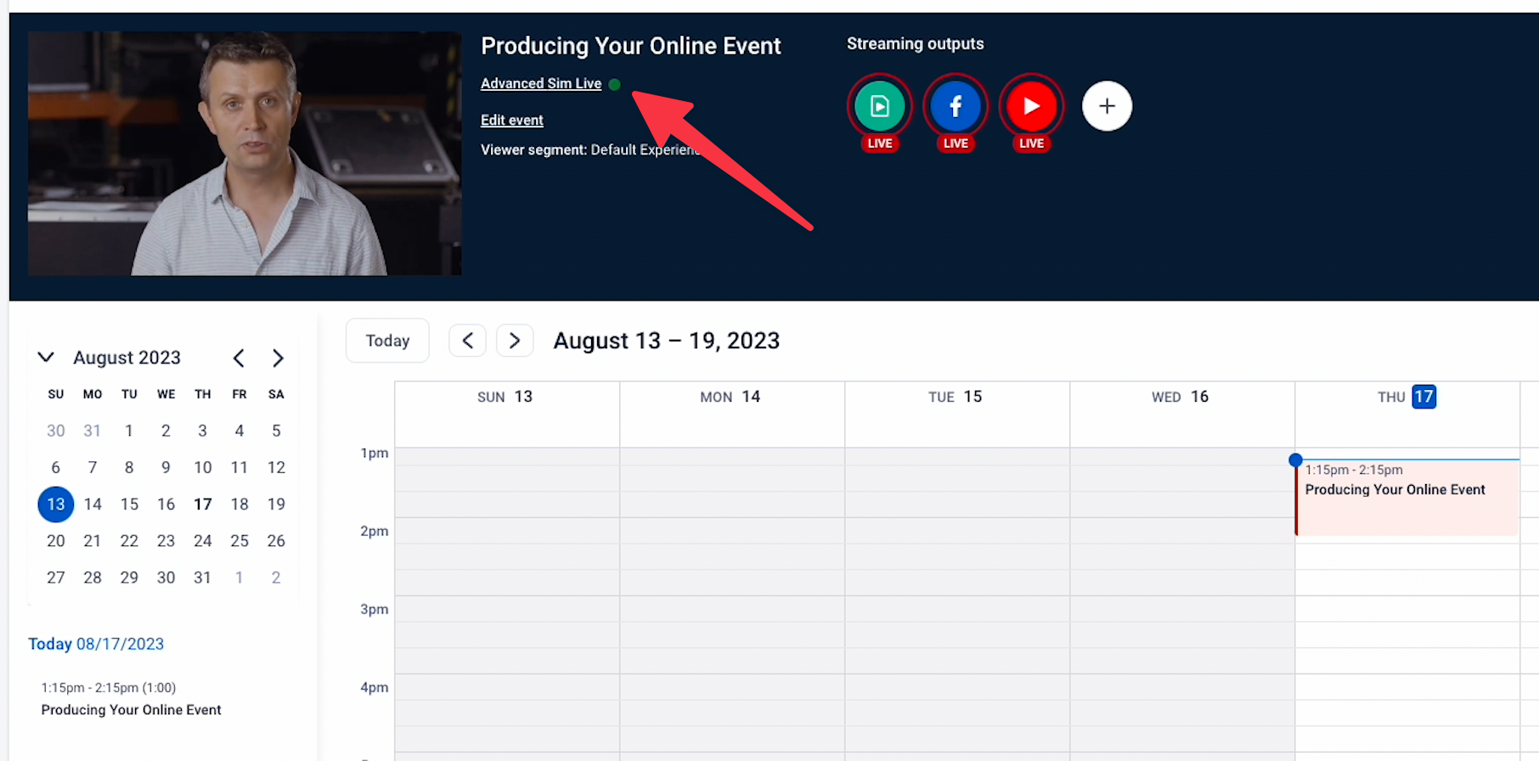The height and width of the screenshot is (761, 1539).
Task: Click the event video preview thumbnail
Action: point(245,154)
